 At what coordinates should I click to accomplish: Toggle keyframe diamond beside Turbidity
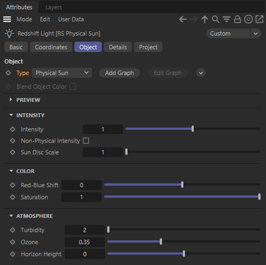tap(13, 230)
